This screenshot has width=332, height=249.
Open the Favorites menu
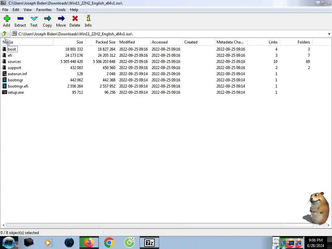point(44,10)
